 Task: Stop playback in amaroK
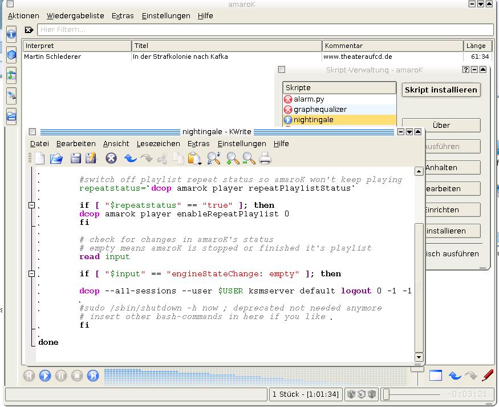coord(76,376)
